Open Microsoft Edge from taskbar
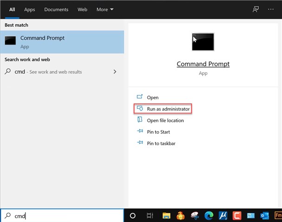This screenshot has width=282, height=222. pyautogui.click(x=209, y=216)
